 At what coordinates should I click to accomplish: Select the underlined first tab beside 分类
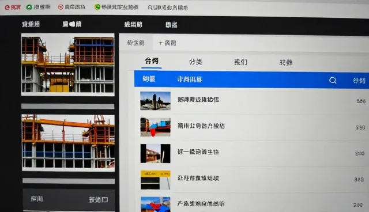click(152, 61)
